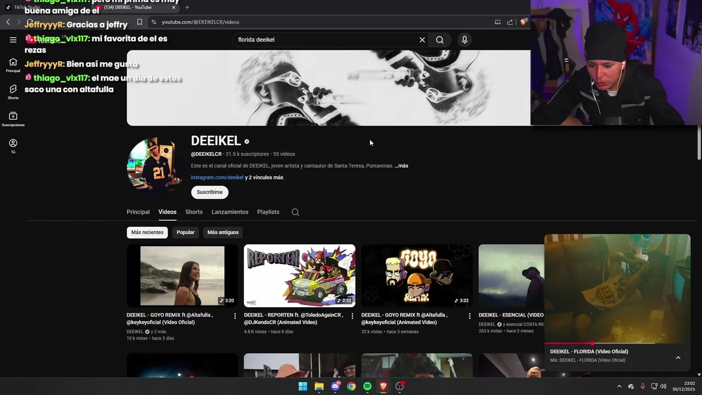Select the 'Más antiguos' filter chip
Screen dimensions: 702x395
(x=223, y=232)
